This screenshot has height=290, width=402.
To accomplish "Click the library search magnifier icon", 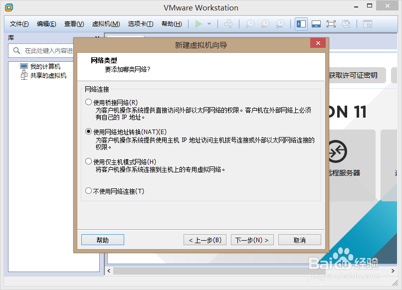I will point(16,50).
